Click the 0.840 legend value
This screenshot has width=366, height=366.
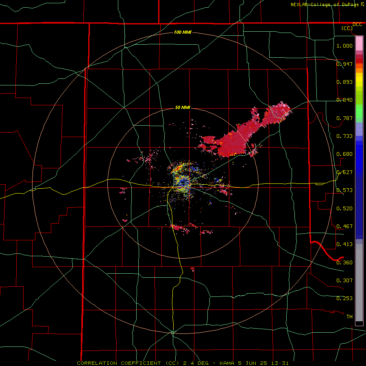(344, 100)
